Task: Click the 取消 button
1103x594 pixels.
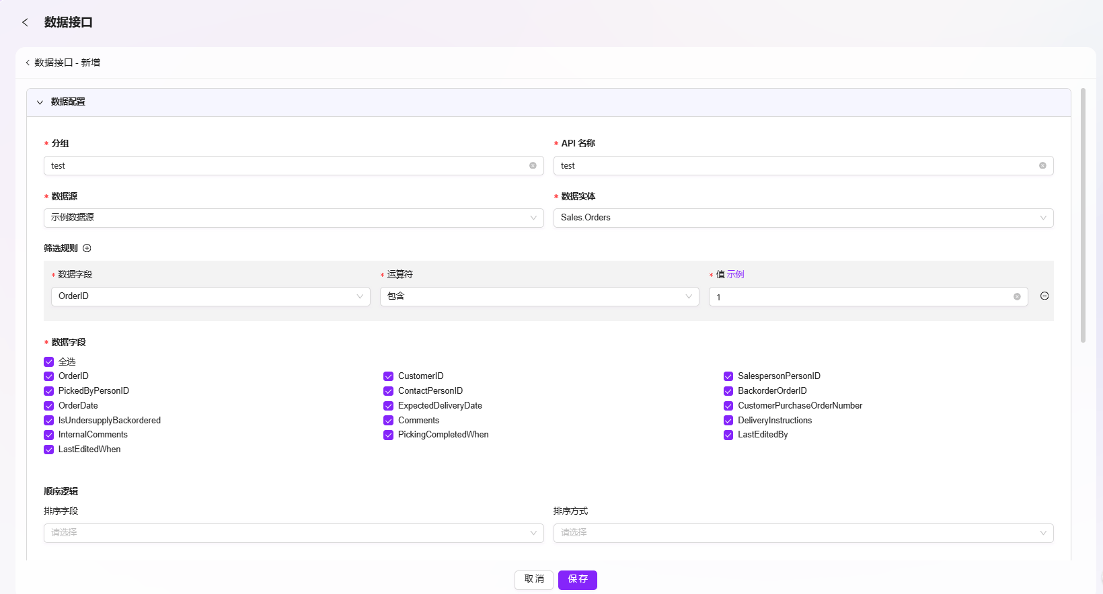Action: [x=534, y=580]
